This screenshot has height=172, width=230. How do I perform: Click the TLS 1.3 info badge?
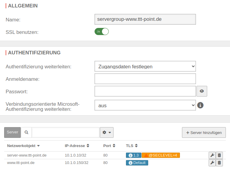pyautogui.click(x=134, y=155)
